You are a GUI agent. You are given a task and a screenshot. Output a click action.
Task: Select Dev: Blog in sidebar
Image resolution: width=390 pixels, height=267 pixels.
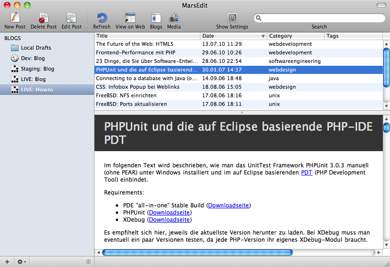(47, 58)
